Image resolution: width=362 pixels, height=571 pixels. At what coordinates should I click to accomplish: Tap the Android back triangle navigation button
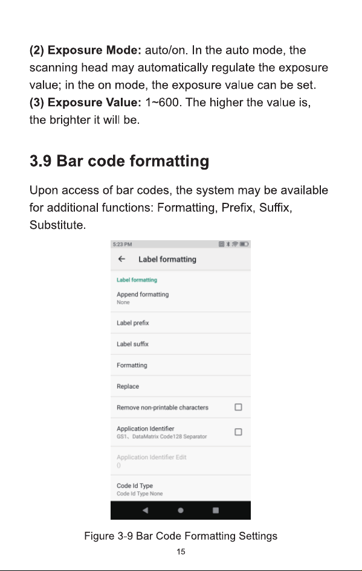[x=146, y=510]
